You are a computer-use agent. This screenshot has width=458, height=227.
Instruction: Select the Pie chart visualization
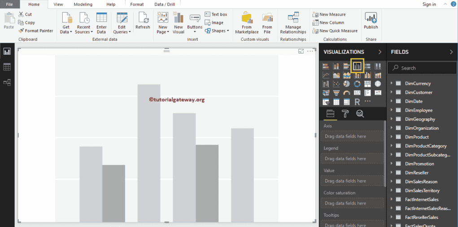point(347,84)
